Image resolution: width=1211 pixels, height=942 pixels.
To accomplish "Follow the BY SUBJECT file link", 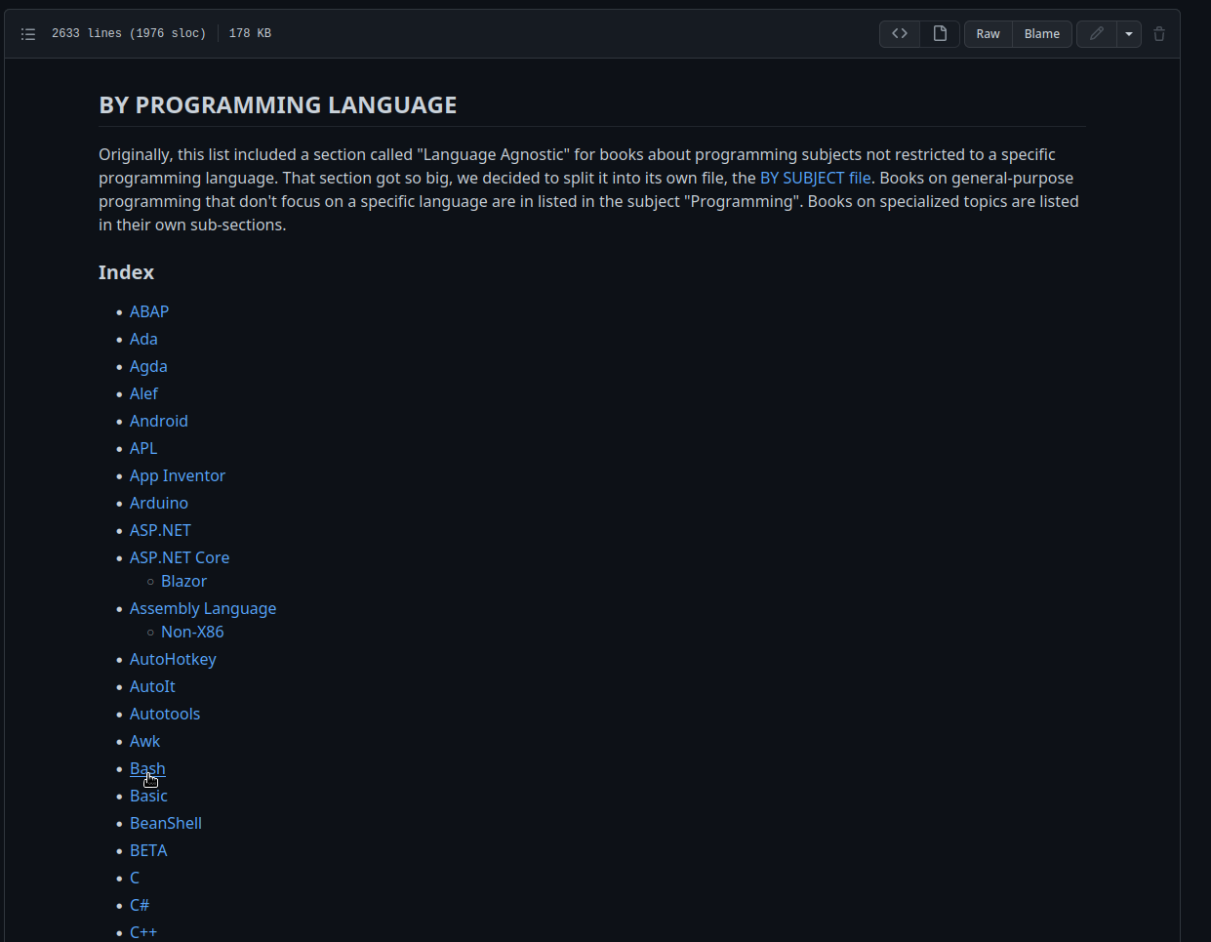I will tap(815, 178).
